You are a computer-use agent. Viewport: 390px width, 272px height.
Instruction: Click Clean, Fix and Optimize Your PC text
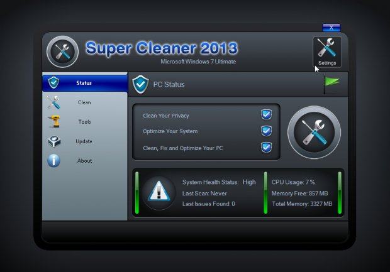coord(183,148)
